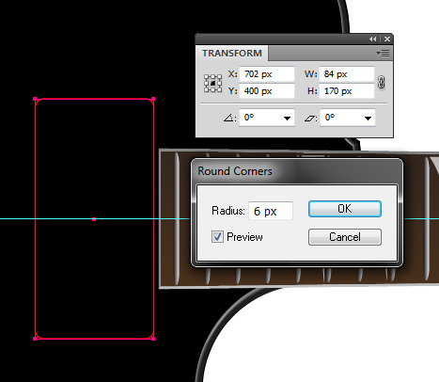This screenshot has height=382, width=439.
Task: Click the reference point locator icon
Action: pos(212,83)
